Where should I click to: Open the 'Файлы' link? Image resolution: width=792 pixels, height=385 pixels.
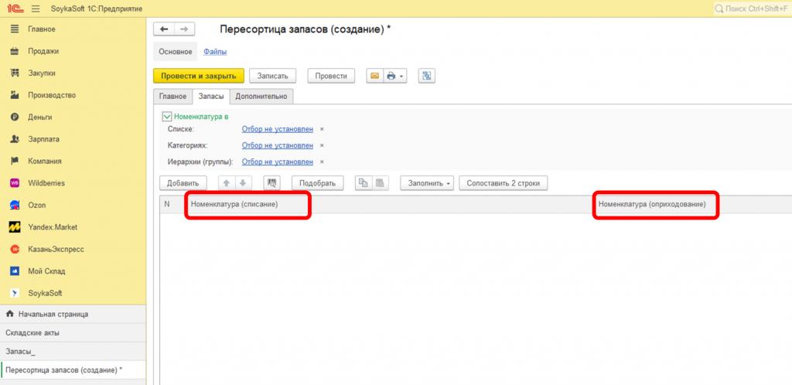[214, 52]
